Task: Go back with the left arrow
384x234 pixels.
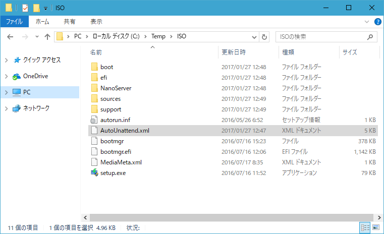Action: tap(10, 37)
